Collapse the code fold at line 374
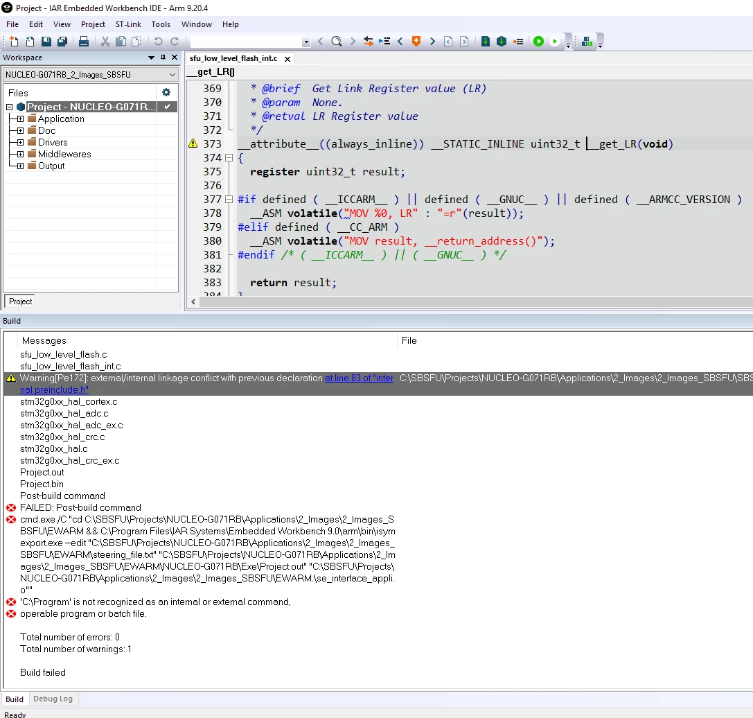The height and width of the screenshot is (718, 753). pyautogui.click(x=229, y=157)
